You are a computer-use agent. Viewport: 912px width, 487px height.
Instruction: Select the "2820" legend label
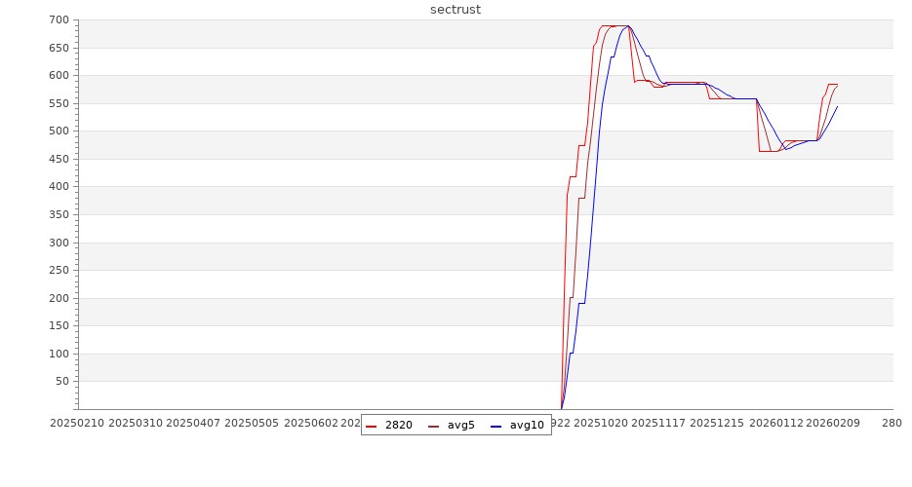click(x=398, y=426)
